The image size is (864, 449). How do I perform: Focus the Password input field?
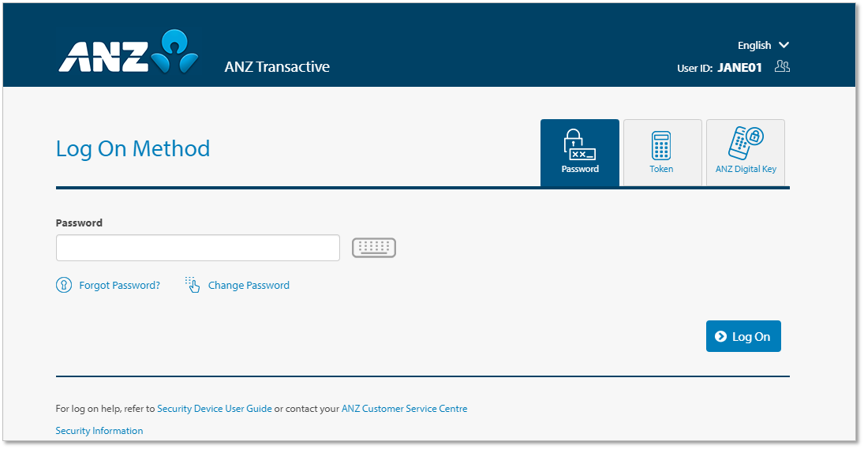(x=197, y=248)
